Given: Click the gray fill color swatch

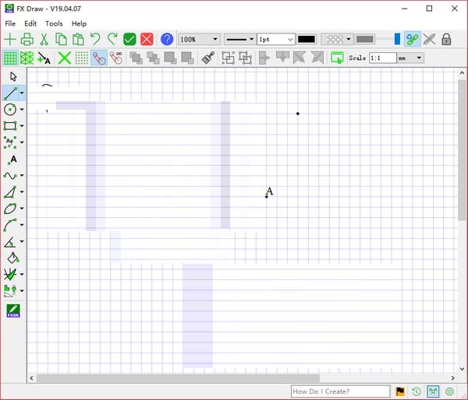Looking at the screenshot, I should [x=365, y=40].
